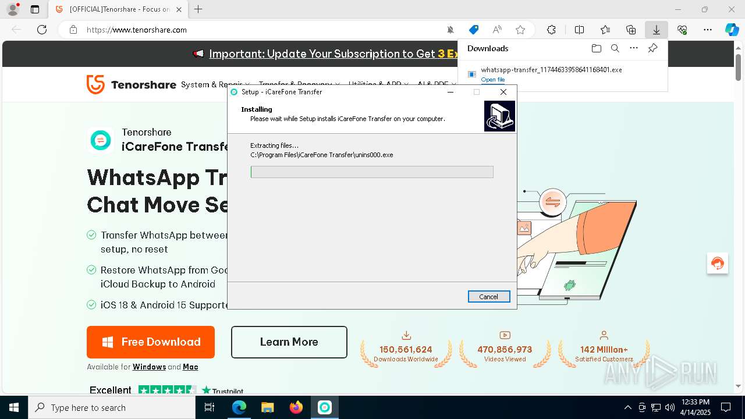Viewport: 745px width, 419px height.
Task: Pin the Downloads panel
Action: coord(653,48)
